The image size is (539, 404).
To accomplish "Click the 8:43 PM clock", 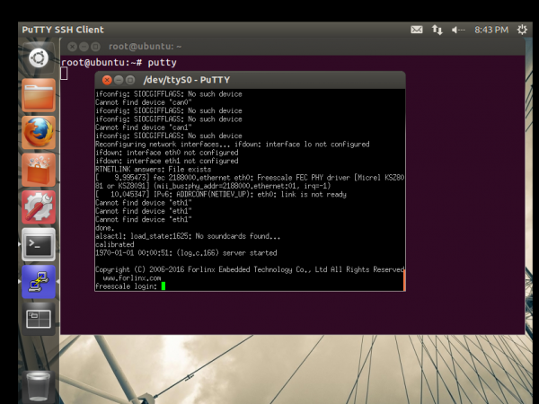I will point(491,30).
